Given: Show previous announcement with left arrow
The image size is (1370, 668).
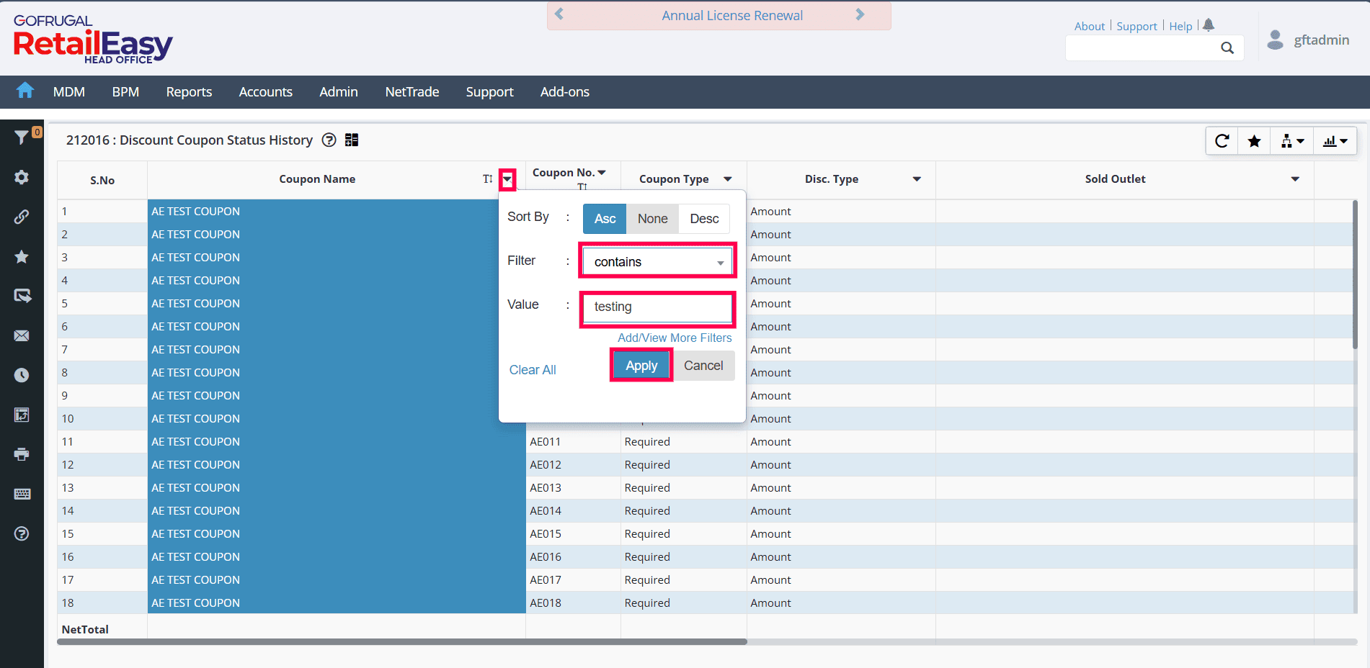Looking at the screenshot, I should (559, 14).
